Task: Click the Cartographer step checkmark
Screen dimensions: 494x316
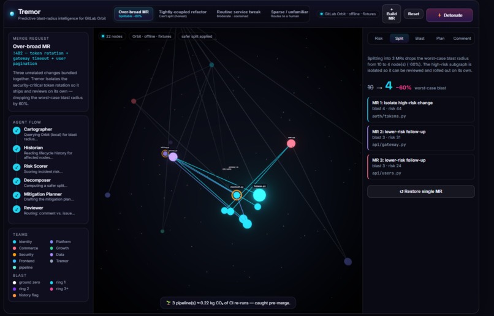Action: tap(17, 130)
